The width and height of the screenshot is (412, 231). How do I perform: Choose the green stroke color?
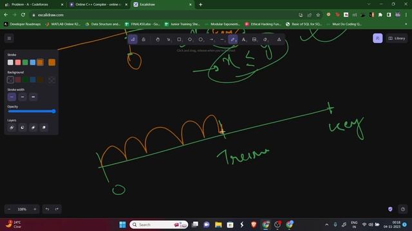(25, 62)
